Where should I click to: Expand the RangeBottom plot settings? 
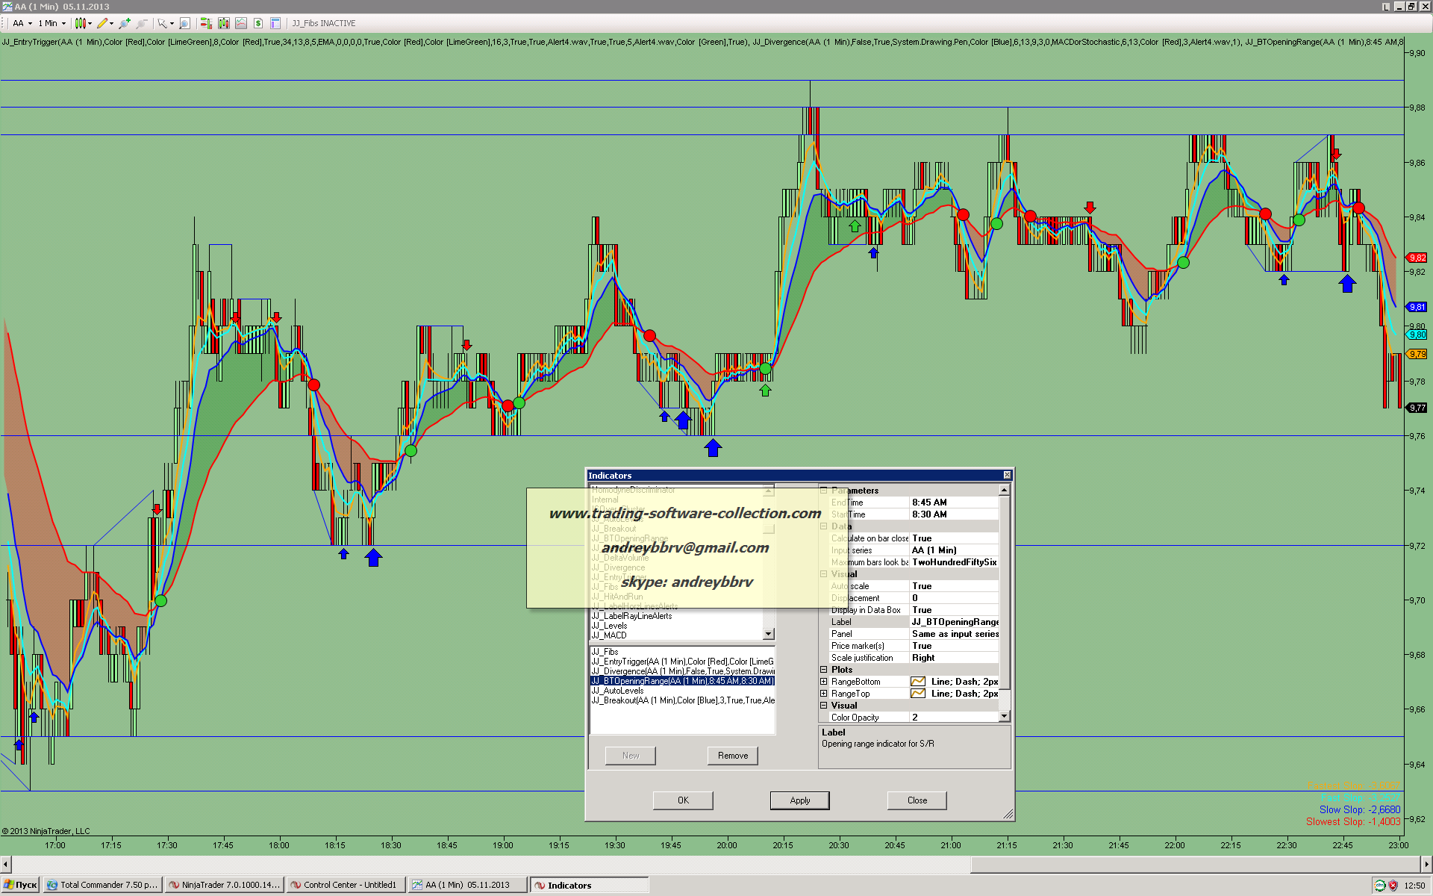[x=824, y=682]
